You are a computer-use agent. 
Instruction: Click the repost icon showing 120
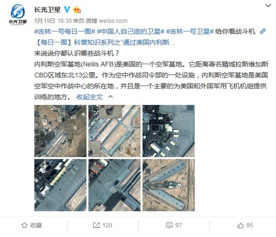coord(103,225)
